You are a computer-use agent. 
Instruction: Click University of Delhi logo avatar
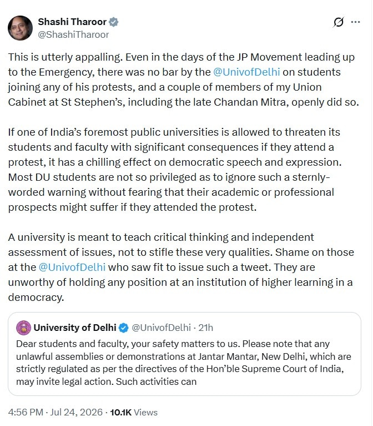click(x=23, y=328)
